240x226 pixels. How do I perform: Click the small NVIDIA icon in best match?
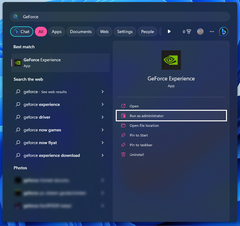click(18, 63)
